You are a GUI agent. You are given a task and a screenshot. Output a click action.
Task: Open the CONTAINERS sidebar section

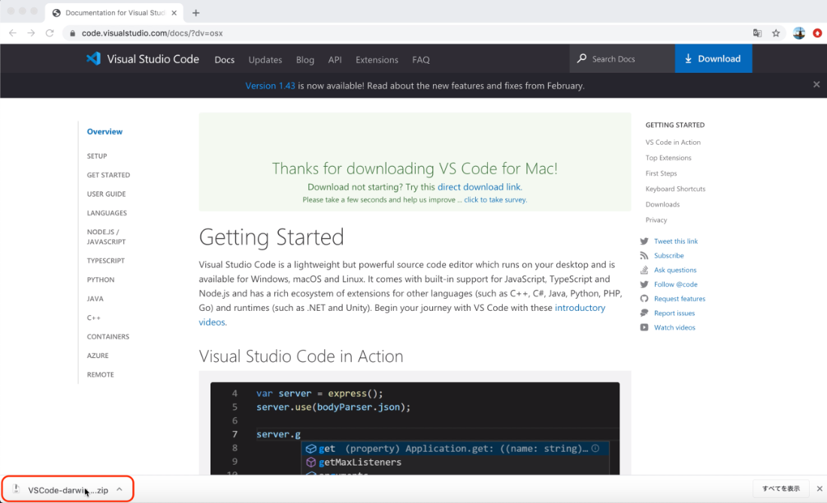point(108,336)
